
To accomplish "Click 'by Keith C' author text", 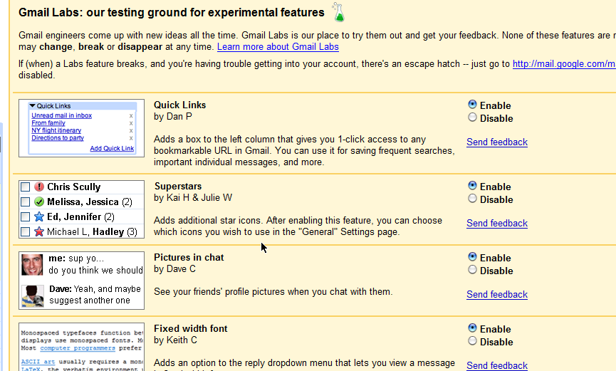I will [176, 340].
